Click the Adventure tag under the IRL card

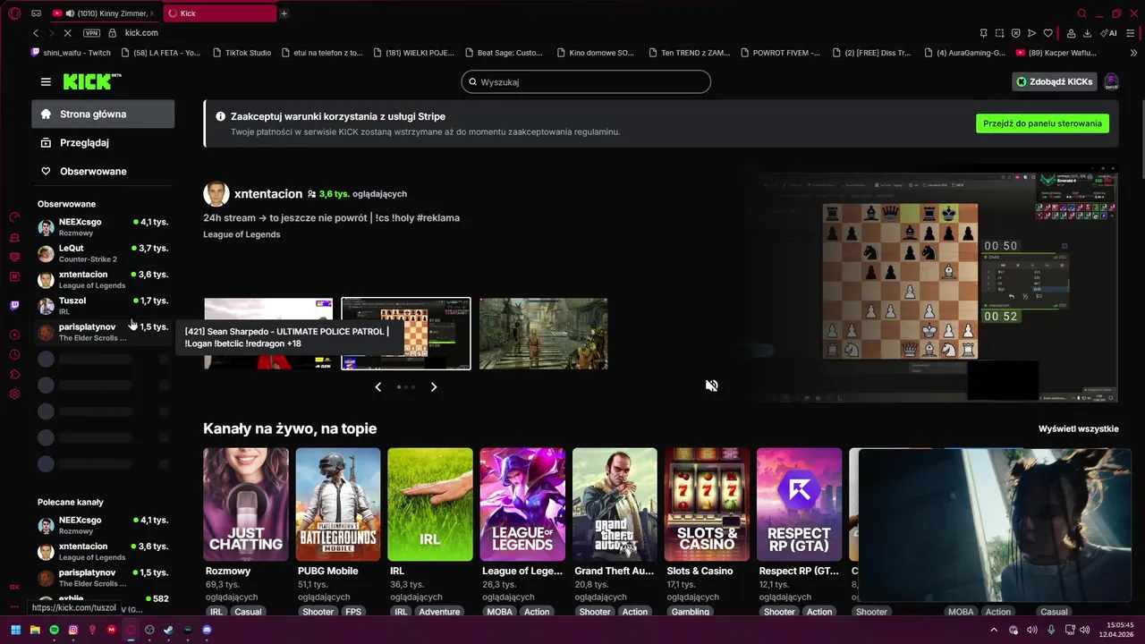pyautogui.click(x=439, y=612)
